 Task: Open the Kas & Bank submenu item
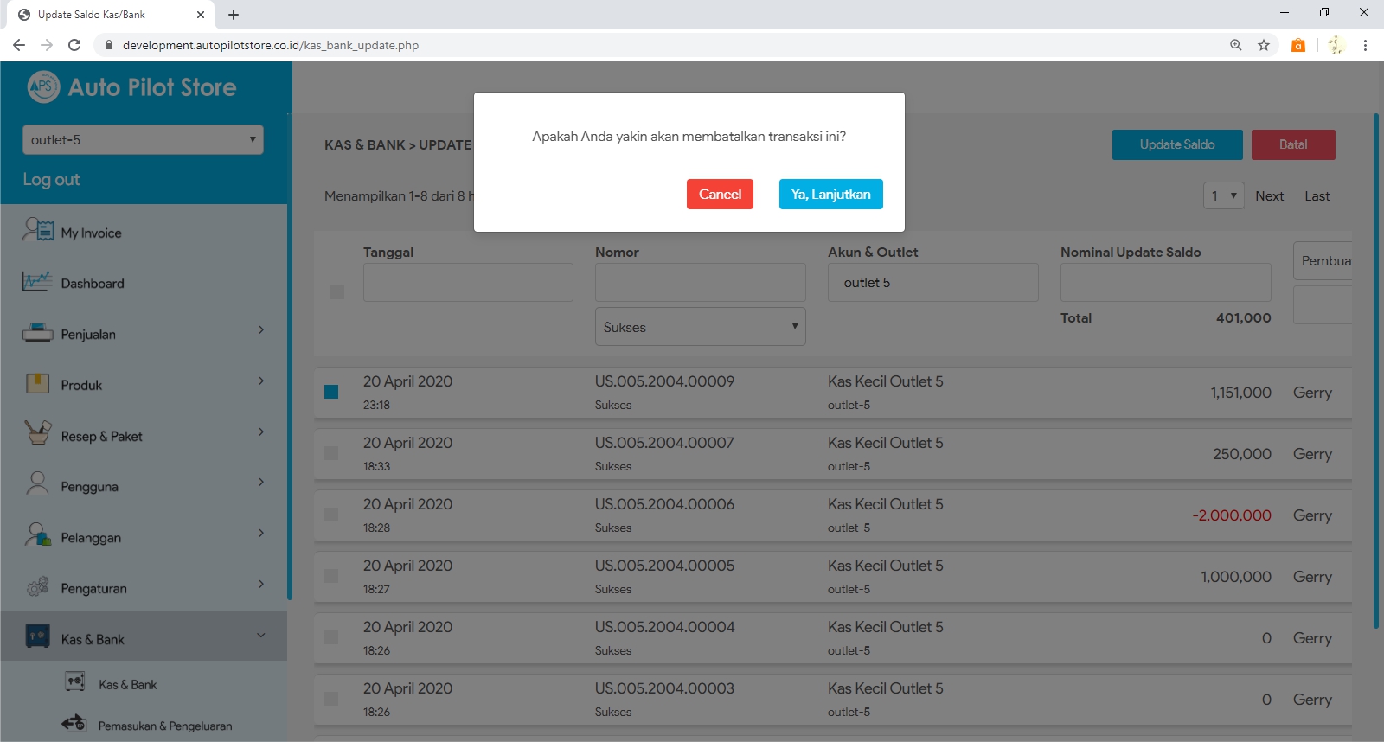(127, 684)
